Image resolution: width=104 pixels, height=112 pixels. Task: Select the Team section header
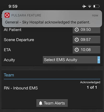click(x=9, y=75)
